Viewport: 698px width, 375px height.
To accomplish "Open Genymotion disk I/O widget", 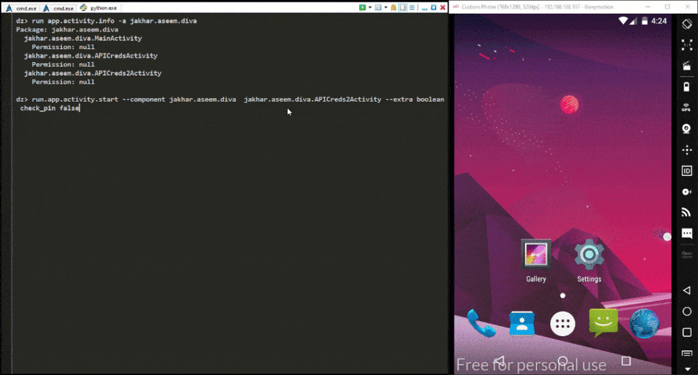I will (x=687, y=192).
